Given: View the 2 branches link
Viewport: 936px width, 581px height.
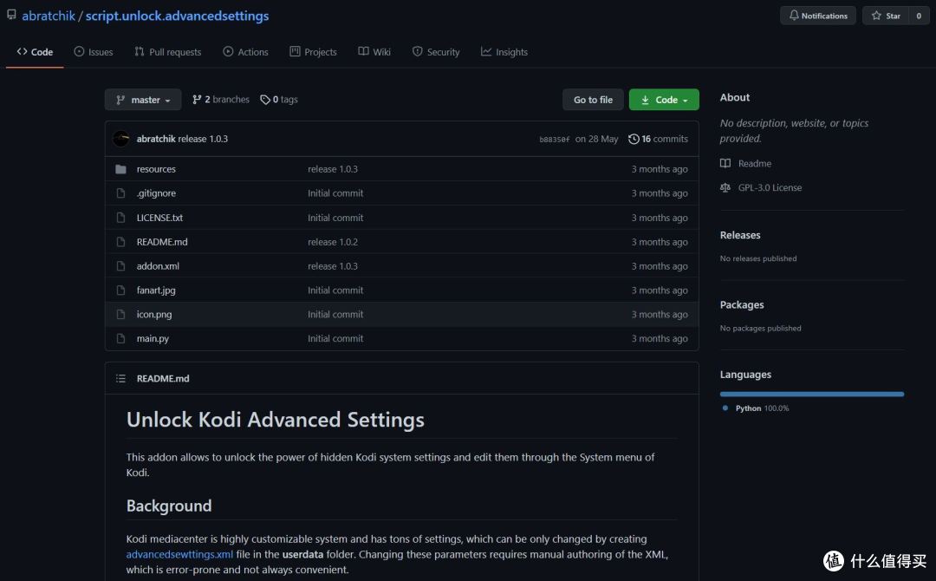Looking at the screenshot, I should coord(221,100).
